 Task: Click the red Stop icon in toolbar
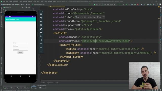[138, 5]
